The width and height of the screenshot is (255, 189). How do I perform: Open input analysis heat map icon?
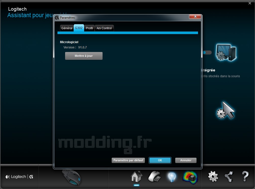point(190,177)
